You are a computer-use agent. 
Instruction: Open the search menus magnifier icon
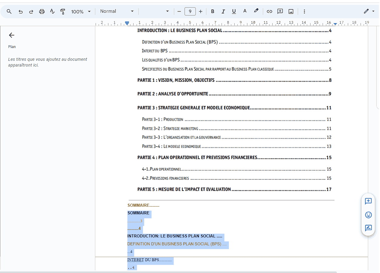pyautogui.click(x=9, y=12)
